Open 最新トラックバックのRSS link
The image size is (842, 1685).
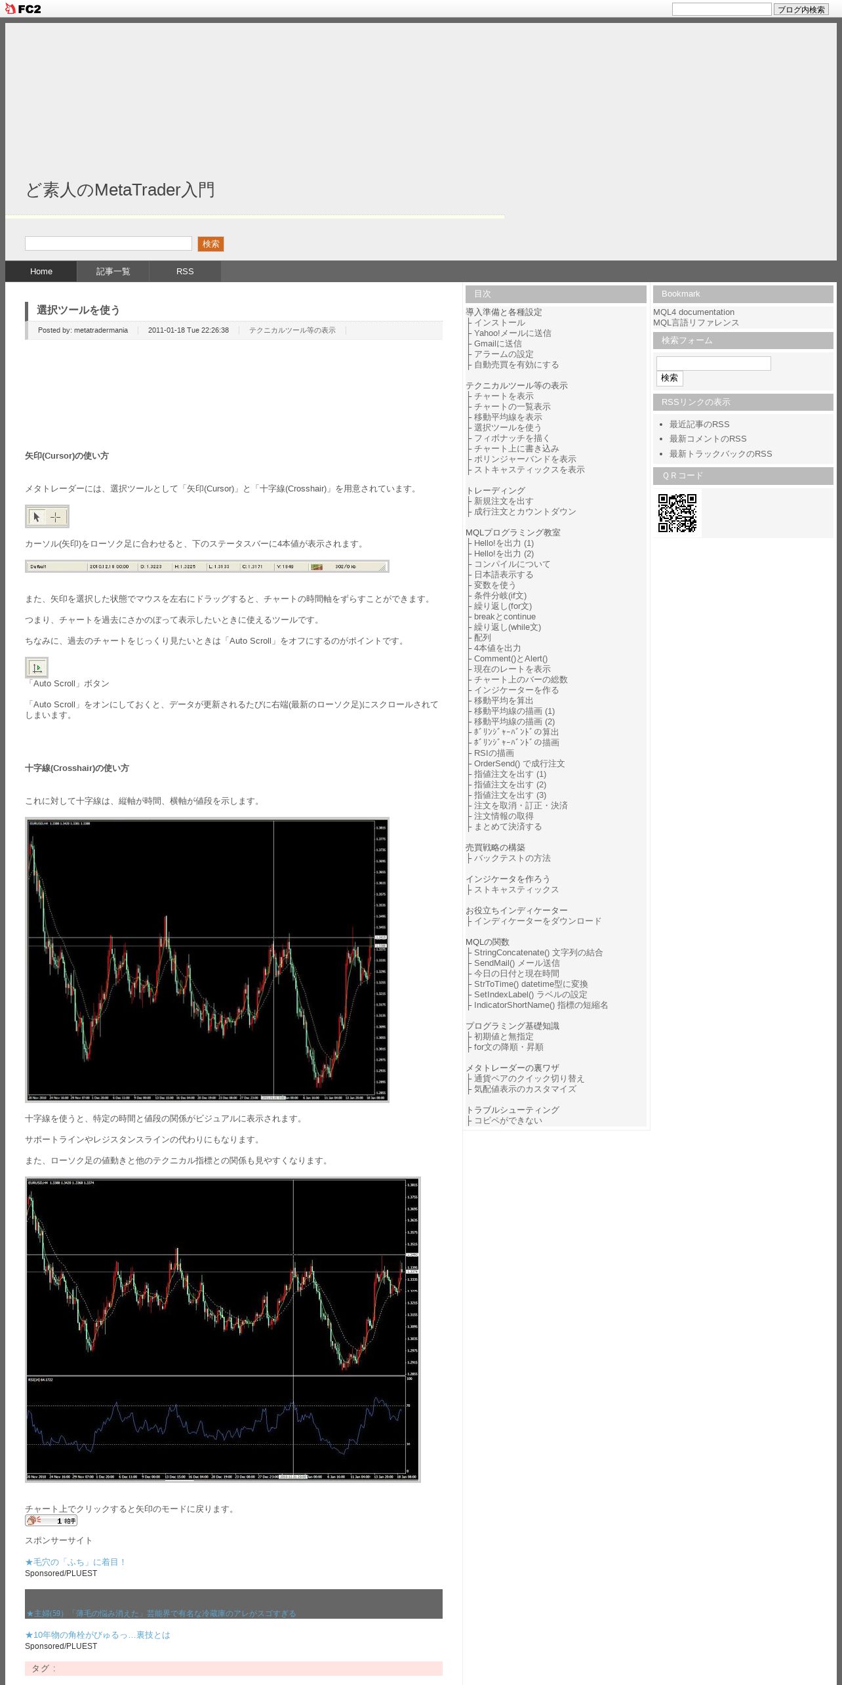pyautogui.click(x=720, y=454)
